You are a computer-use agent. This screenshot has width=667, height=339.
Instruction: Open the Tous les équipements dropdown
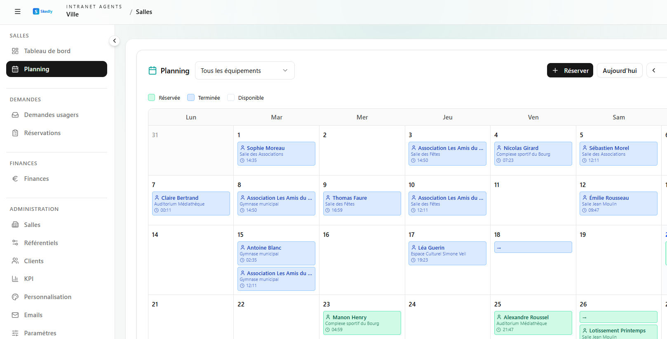click(x=244, y=70)
